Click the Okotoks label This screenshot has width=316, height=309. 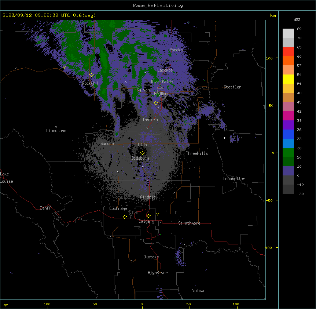click(151, 257)
